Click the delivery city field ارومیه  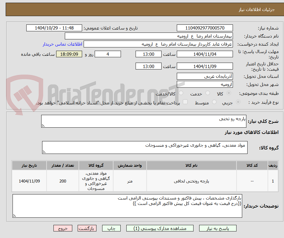pyautogui.click(x=205, y=84)
